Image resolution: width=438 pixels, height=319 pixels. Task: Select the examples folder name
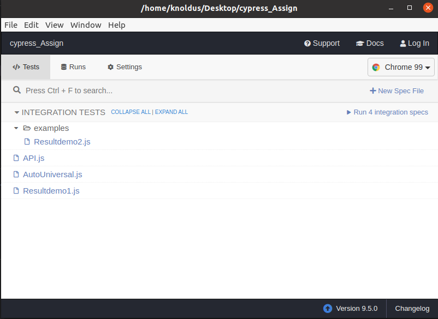click(51, 128)
